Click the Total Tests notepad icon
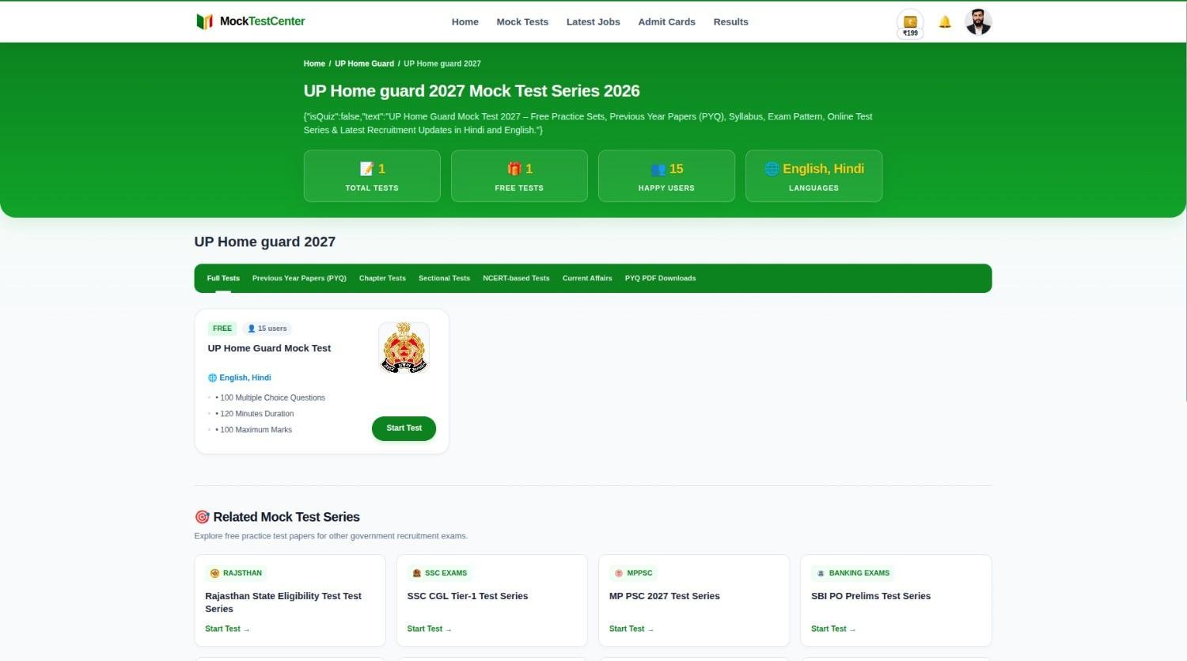Screen dimensions: 1187x661 coord(366,169)
